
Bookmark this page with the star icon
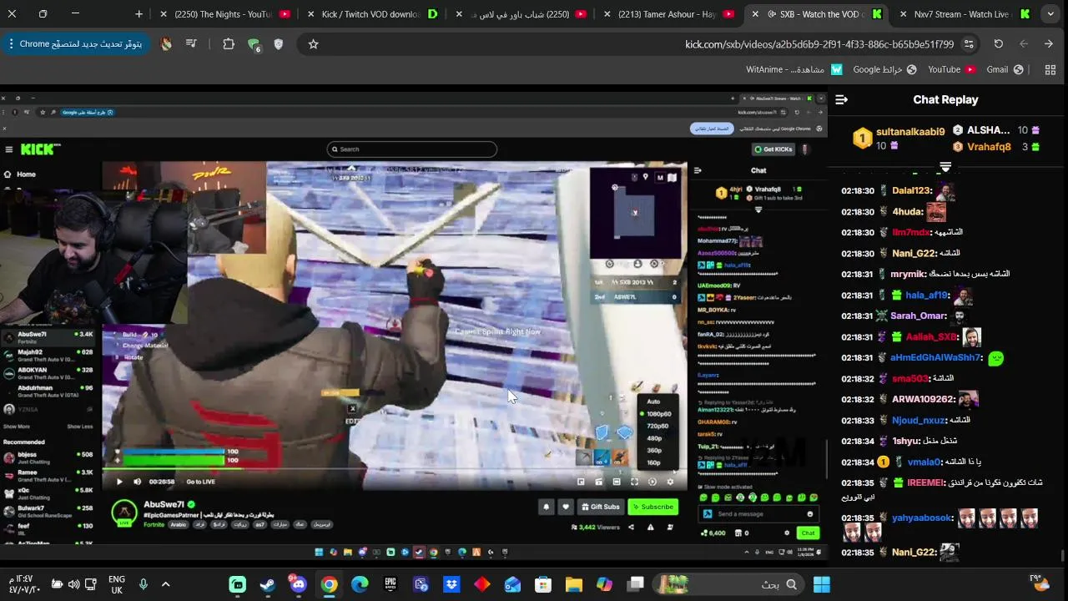[313, 43]
